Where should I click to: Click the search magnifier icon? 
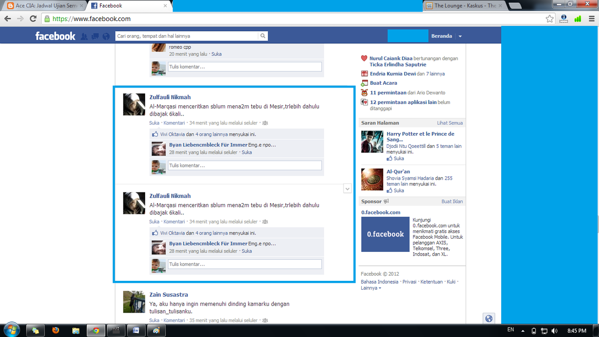click(x=263, y=36)
